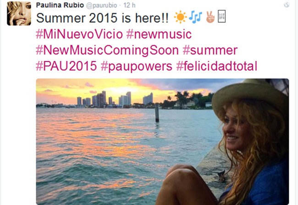Click the woman's straw hat in the photo

(250, 97)
